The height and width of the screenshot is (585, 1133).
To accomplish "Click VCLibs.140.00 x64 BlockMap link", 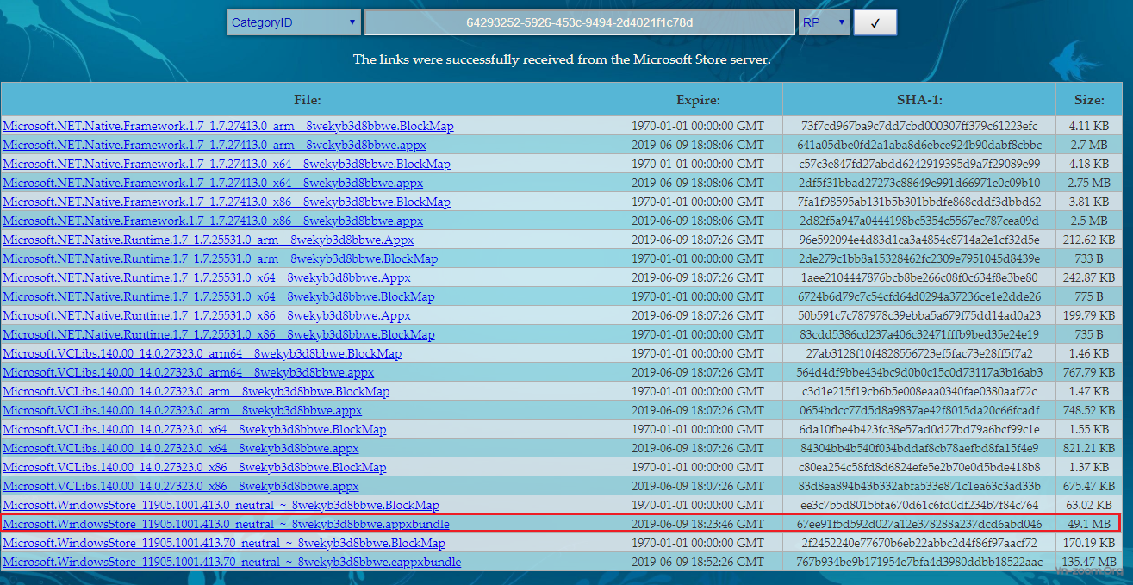I will tap(195, 429).
